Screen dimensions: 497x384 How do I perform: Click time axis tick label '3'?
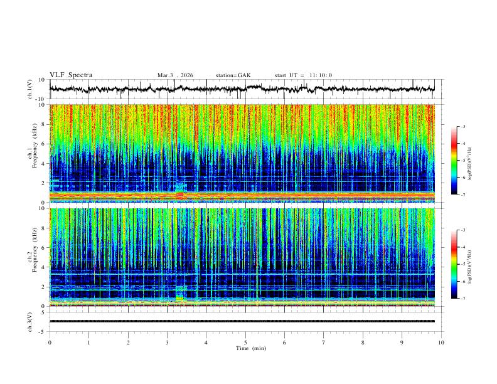coord(167,343)
